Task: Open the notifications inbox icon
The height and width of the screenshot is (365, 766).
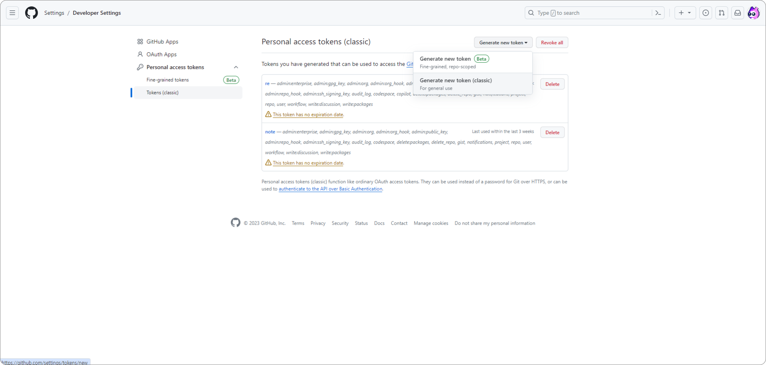Action: point(738,13)
